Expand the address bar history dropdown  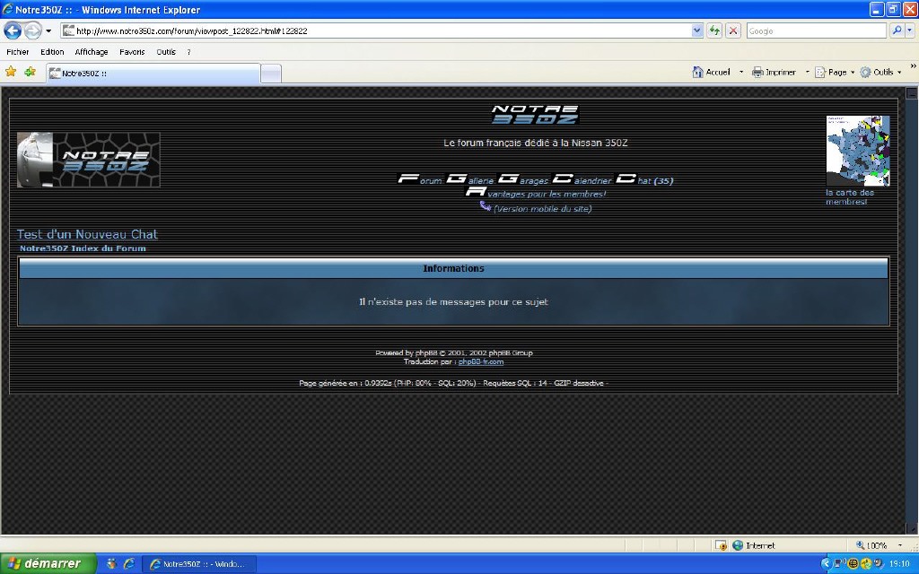click(697, 30)
